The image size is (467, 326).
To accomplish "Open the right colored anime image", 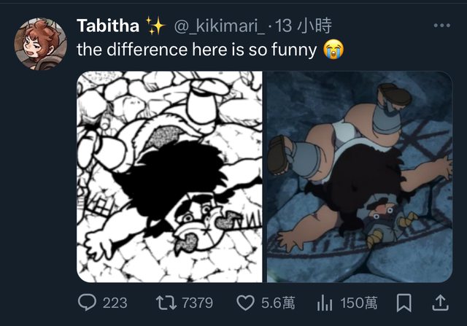I will coord(359,176).
